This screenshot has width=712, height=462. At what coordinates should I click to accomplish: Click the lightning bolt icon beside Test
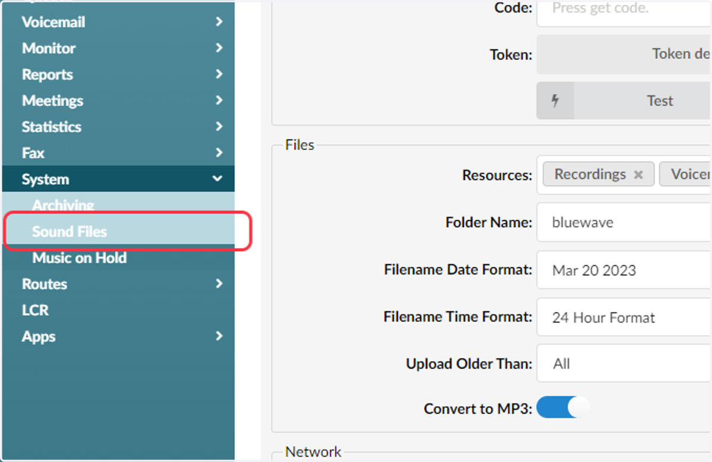(x=555, y=101)
